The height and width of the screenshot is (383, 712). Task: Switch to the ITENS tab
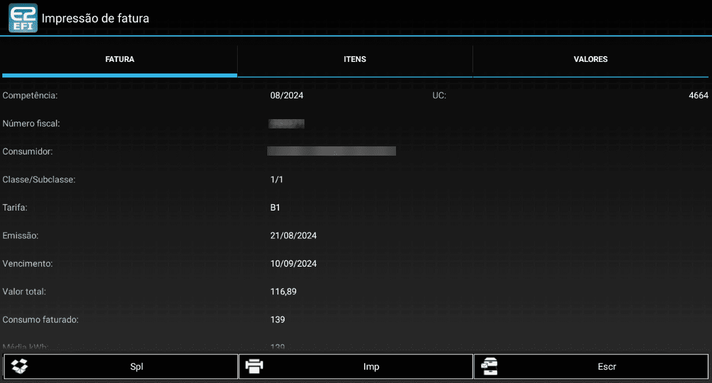pos(355,59)
